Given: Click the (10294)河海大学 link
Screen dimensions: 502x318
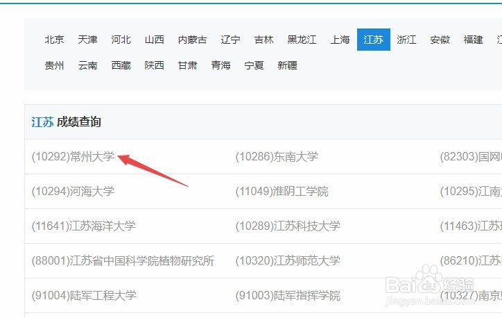Looking at the screenshot, I should tap(73, 192).
